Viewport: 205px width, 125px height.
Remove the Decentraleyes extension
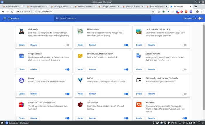(x=93, y=45)
